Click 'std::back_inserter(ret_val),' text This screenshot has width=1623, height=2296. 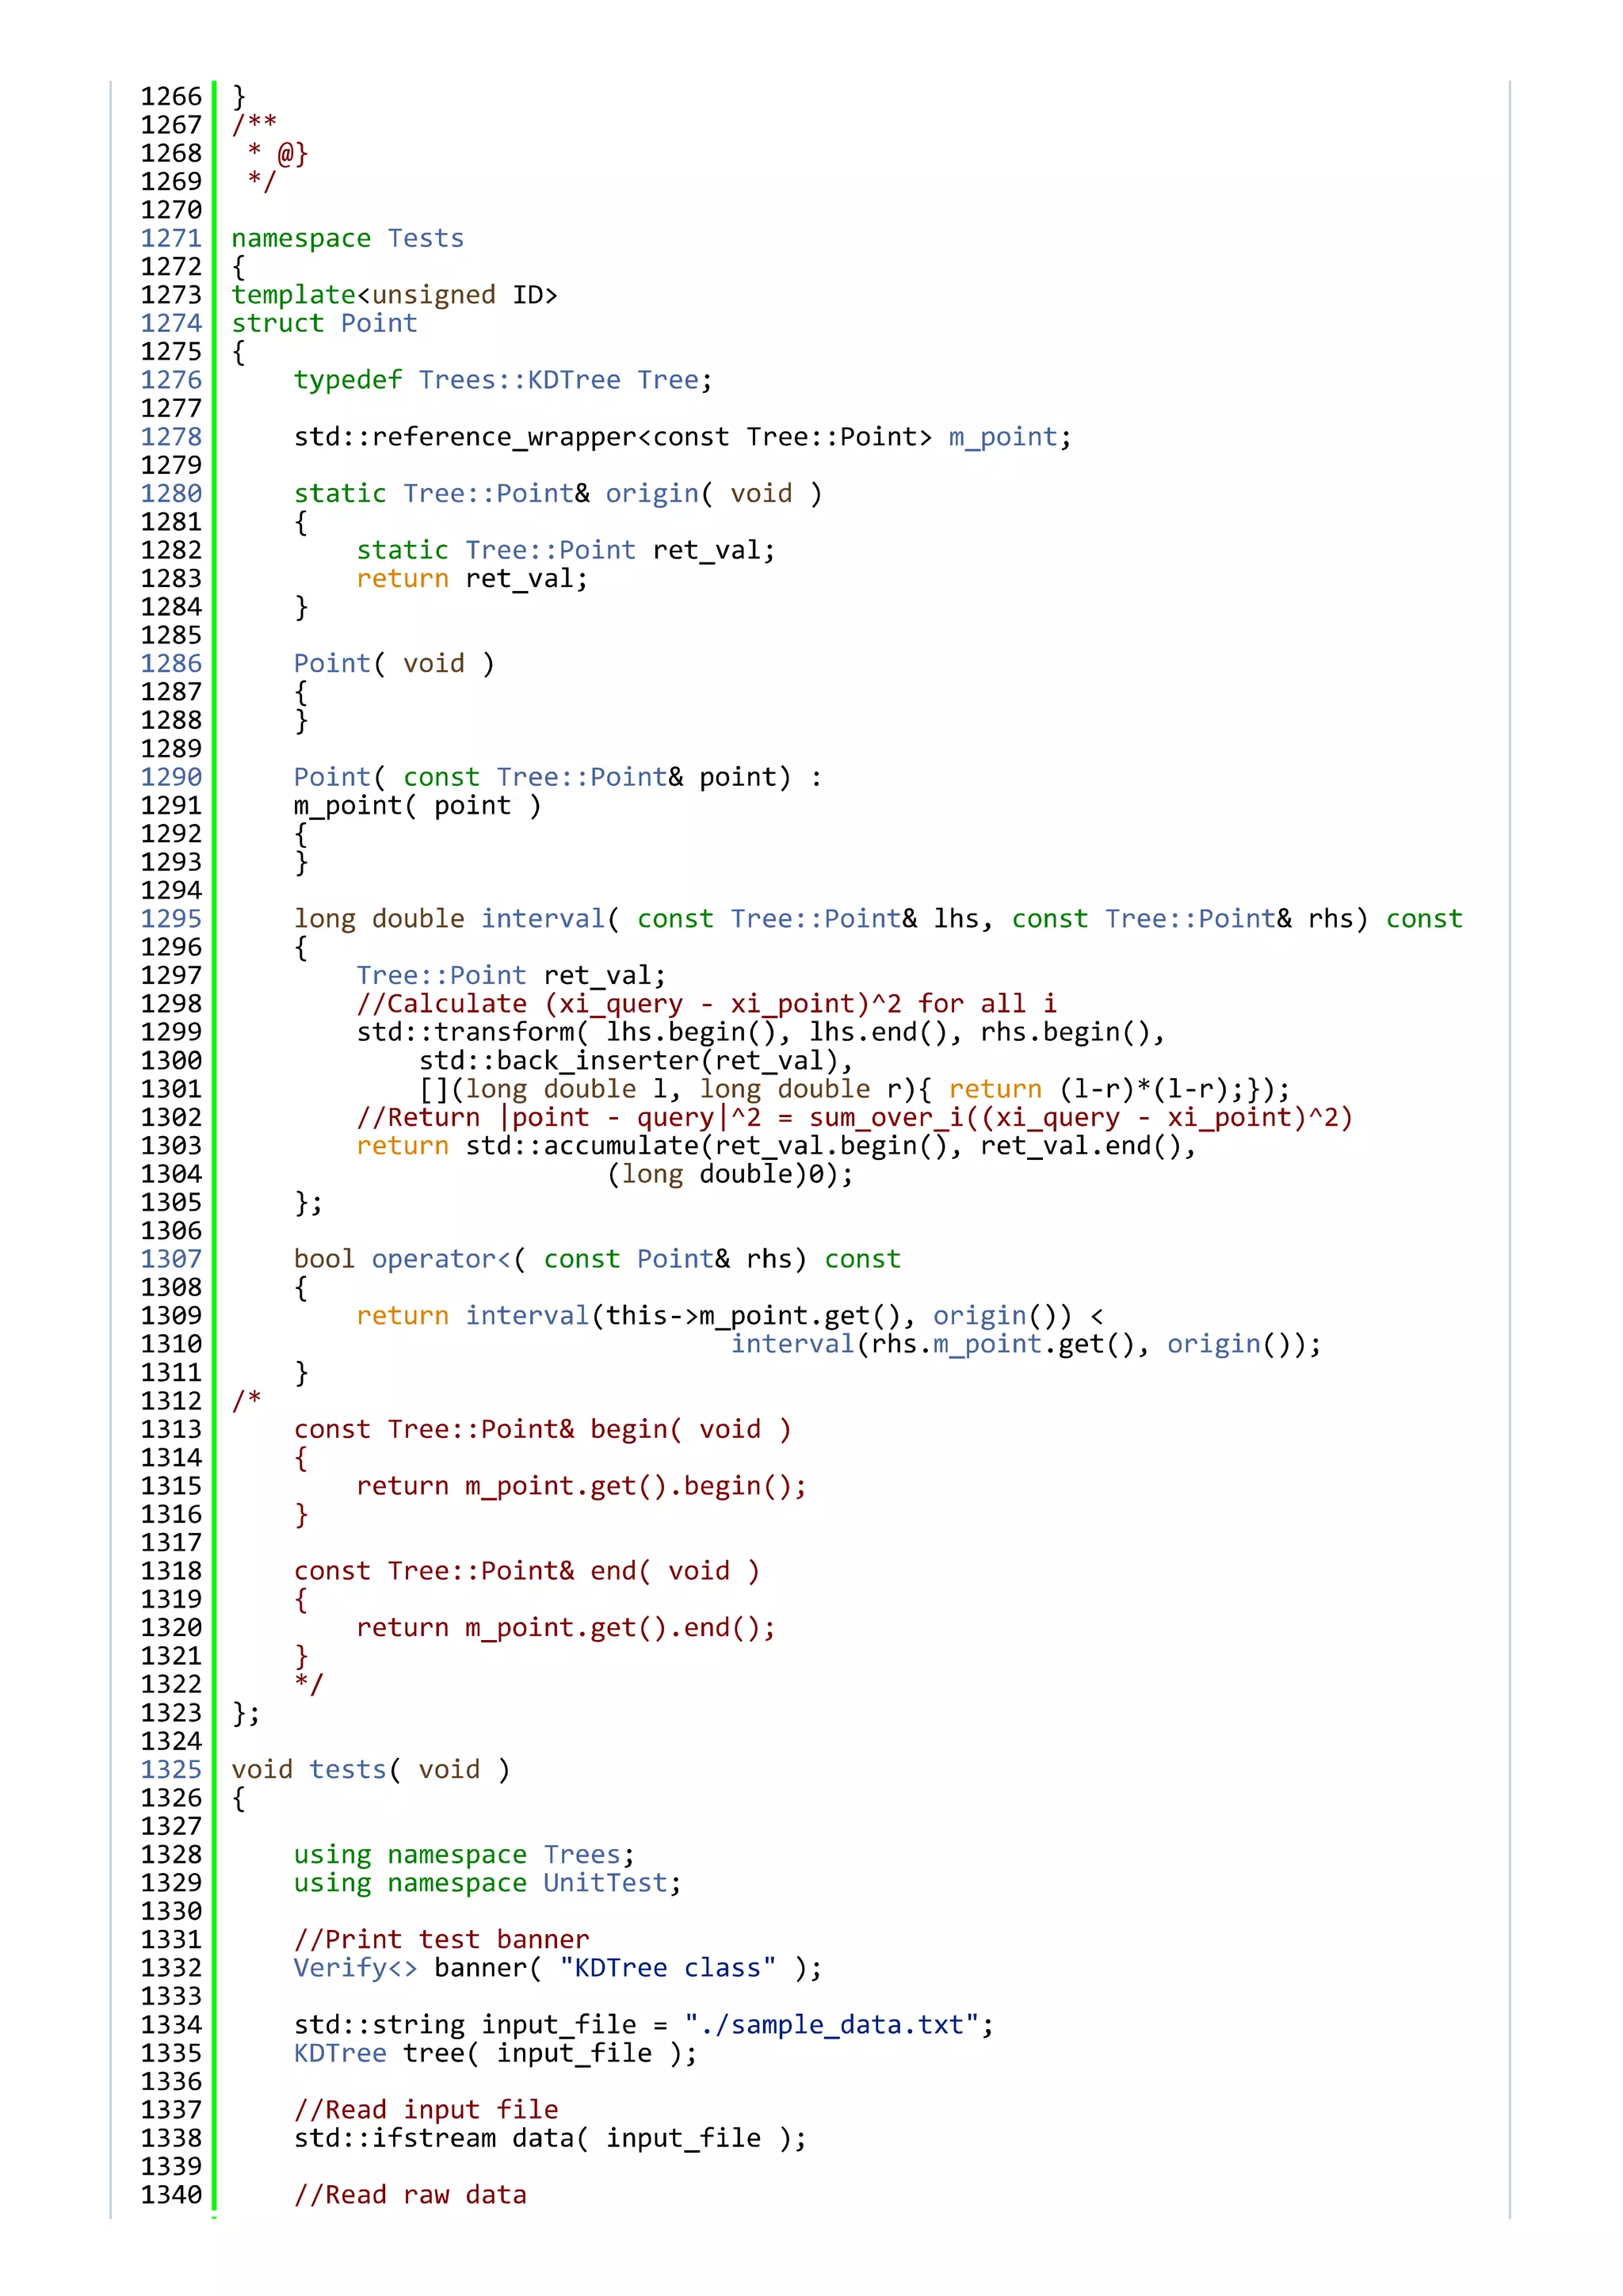636,1061
